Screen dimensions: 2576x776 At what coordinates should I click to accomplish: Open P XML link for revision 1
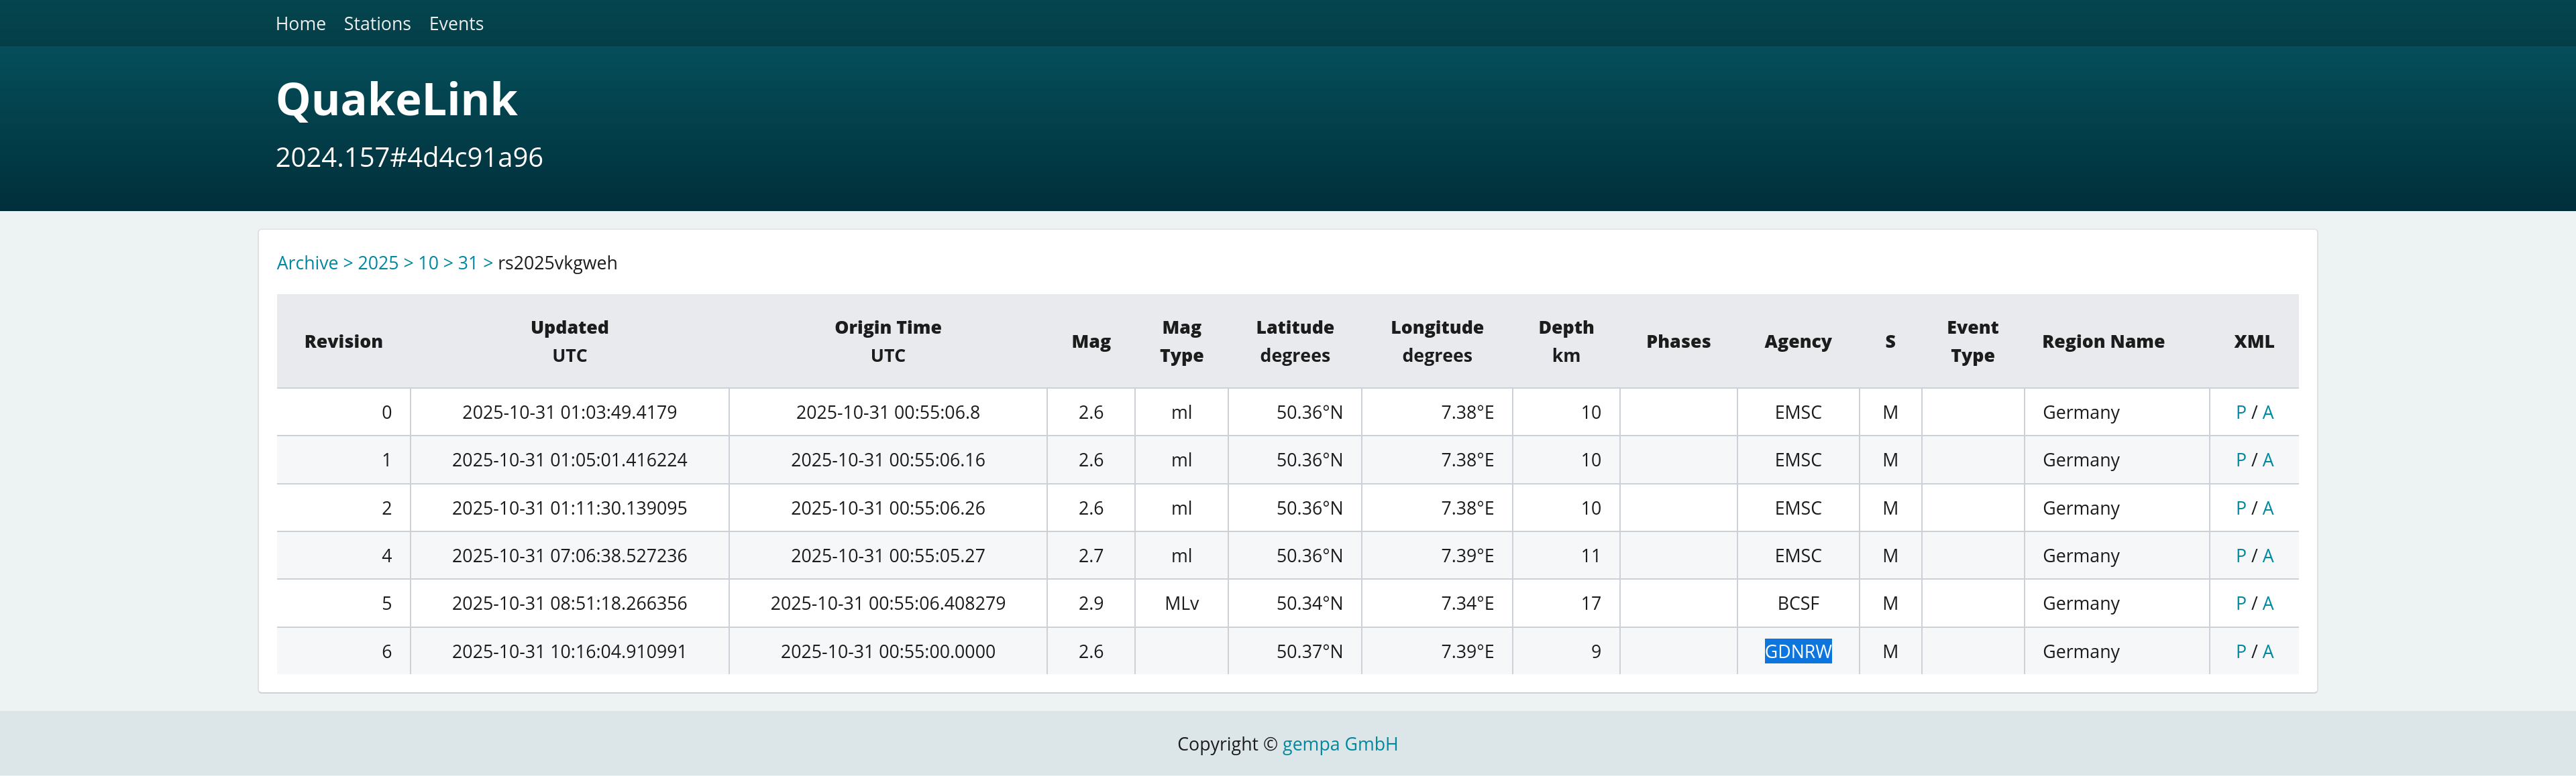click(2240, 460)
